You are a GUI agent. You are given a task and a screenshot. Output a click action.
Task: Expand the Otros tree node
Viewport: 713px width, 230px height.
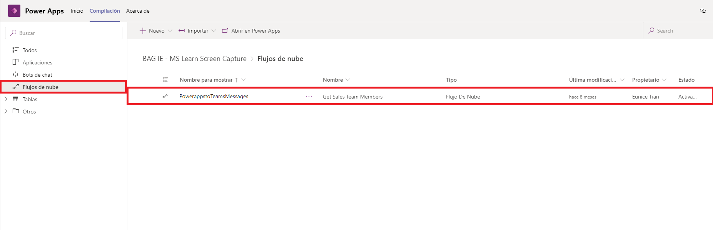[x=6, y=111]
